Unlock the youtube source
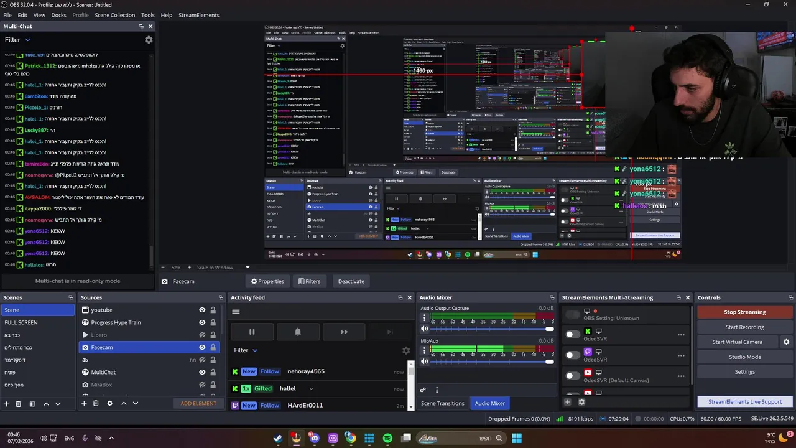The width and height of the screenshot is (796, 448). pyautogui.click(x=213, y=310)
